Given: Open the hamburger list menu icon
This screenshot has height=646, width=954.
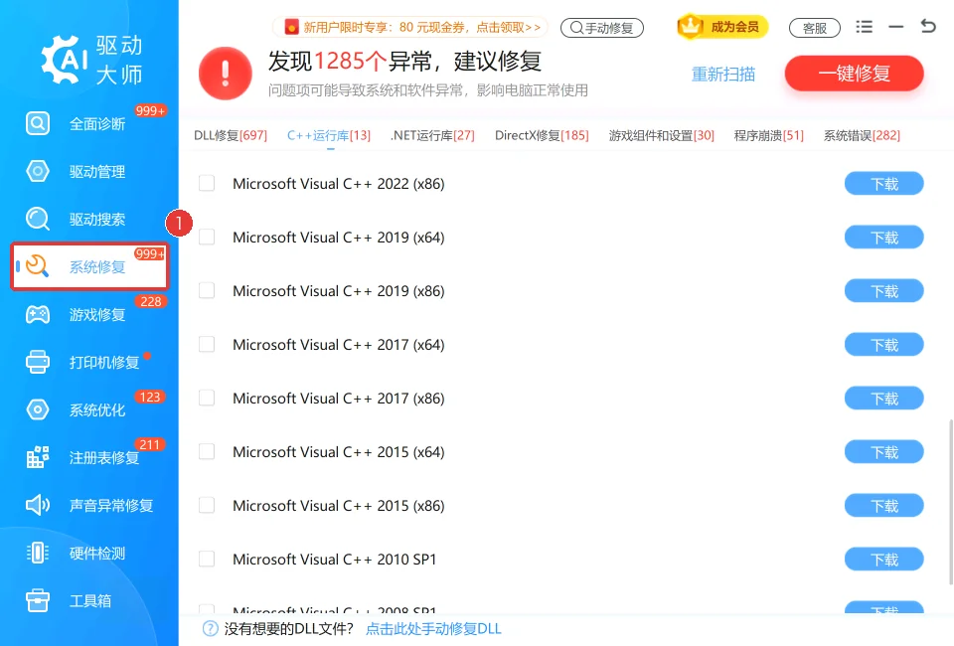Looking at the screenshot, I should 864,27.
